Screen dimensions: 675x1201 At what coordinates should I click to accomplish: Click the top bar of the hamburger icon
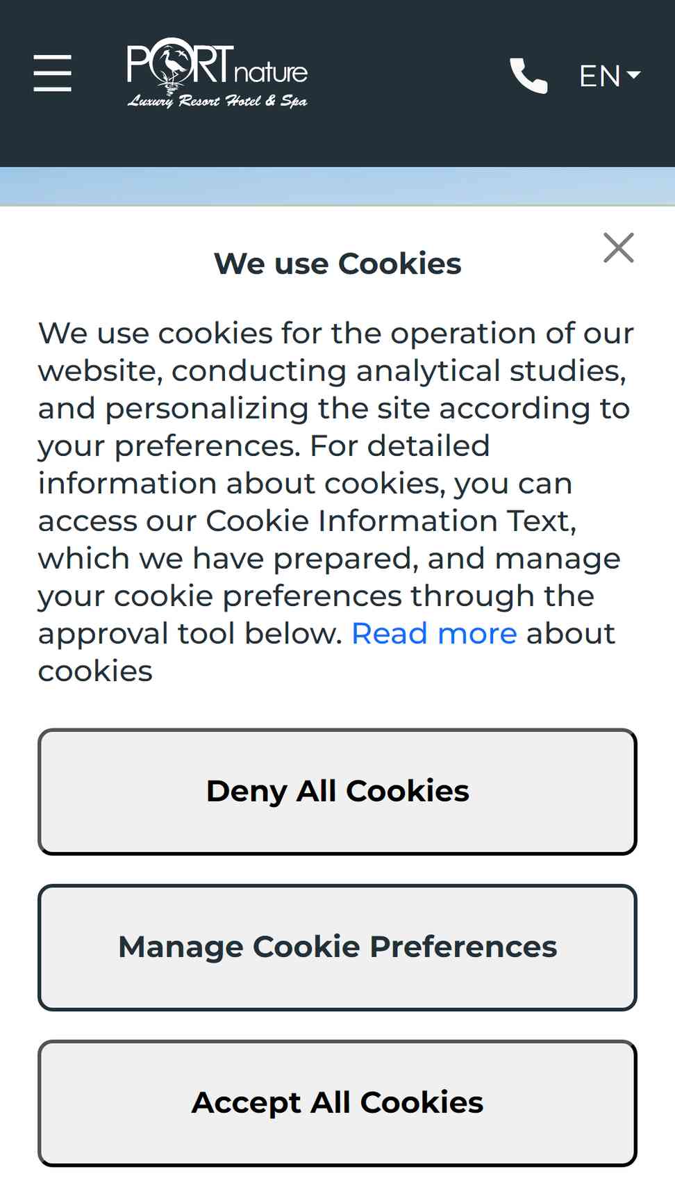[53, 56]
